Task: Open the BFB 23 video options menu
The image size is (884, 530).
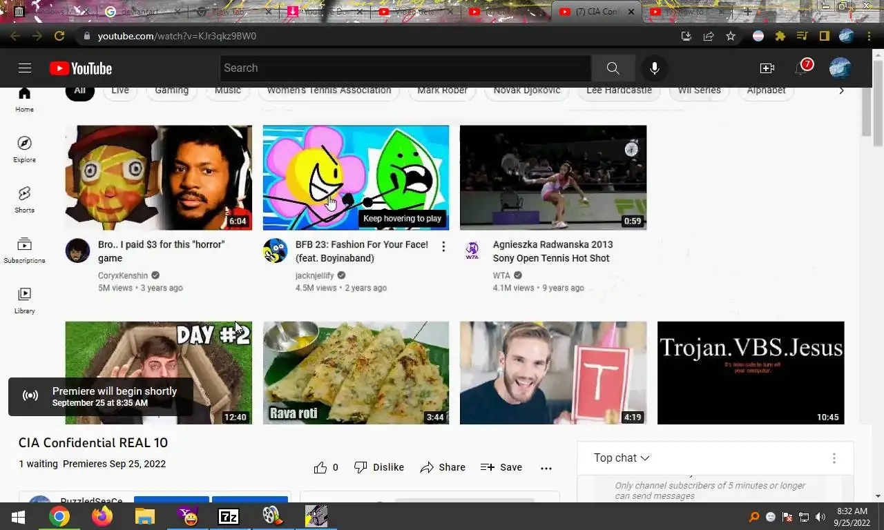Action: [x=443, y=247]
